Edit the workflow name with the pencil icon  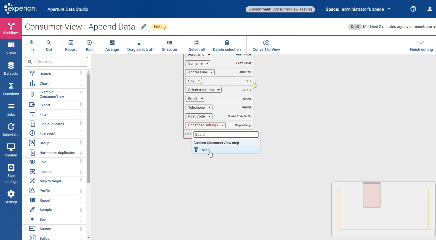143,27
